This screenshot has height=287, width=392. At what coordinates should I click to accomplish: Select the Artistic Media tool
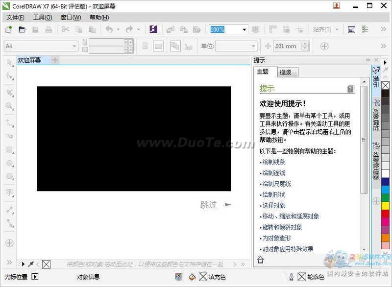click(10, 136)
